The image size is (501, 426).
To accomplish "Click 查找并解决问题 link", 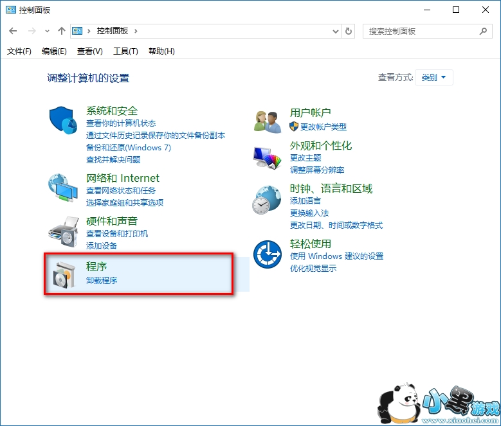I will point(113,159).
